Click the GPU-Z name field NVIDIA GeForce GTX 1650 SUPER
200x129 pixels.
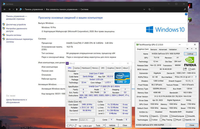click(x=166, y=54)
